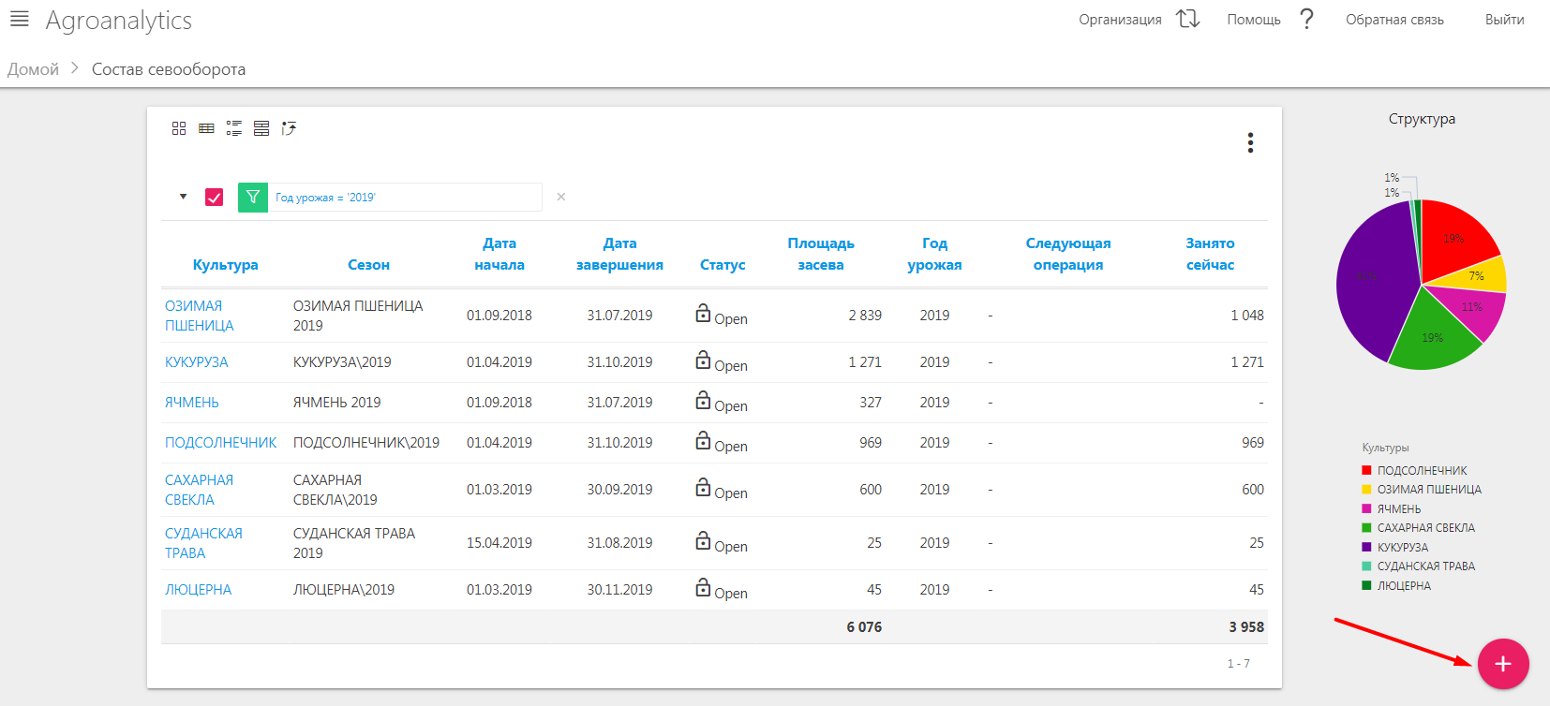Screen dimensions: 1550x706
Task: Switch to tile grid view
Action: tap(179, 128)
